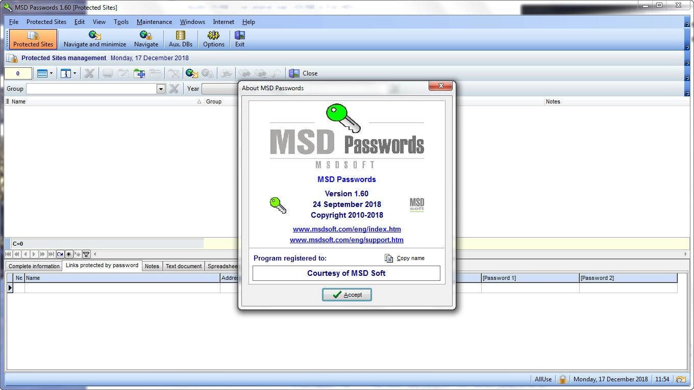Click the refresh arrow navigator button
This screenshot has width=694, height=390.
tap(60, 254)
